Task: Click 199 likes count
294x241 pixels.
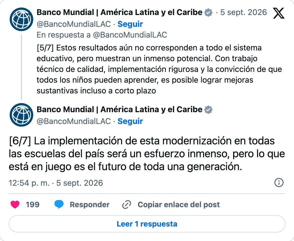Action: click(33, 205)
